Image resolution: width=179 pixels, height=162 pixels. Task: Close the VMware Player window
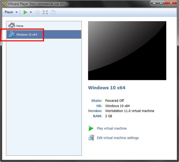[x=171, y=3]
